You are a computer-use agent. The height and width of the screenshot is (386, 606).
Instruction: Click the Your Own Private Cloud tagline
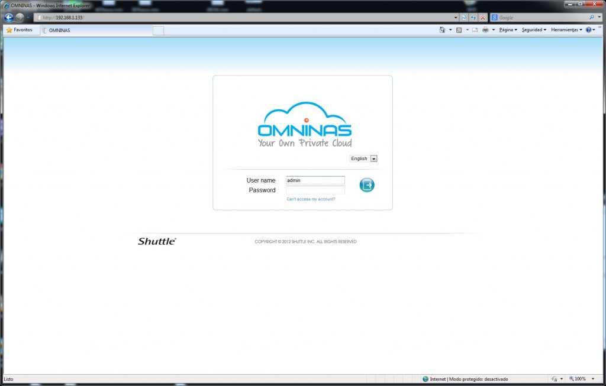click(305, 143)
